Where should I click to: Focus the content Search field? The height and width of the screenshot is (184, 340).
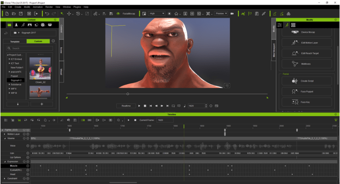point(30,48)
